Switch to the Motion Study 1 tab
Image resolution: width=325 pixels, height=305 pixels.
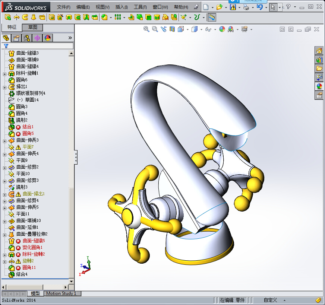click(62, 293)
